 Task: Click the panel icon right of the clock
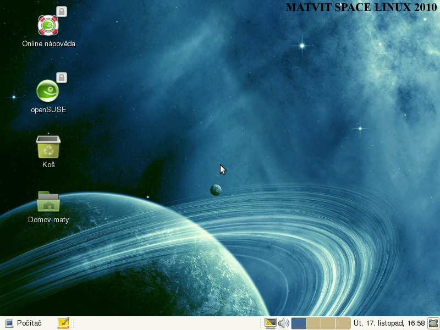pos(433,323)
